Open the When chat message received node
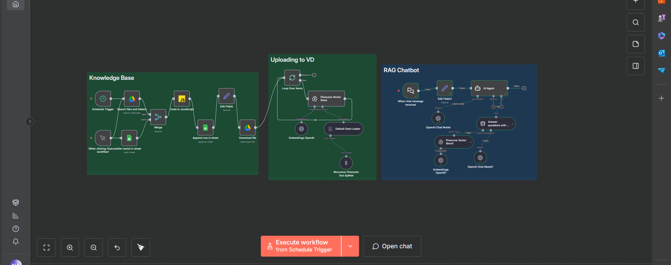The image size is (671, 265). tap(411, 91)
